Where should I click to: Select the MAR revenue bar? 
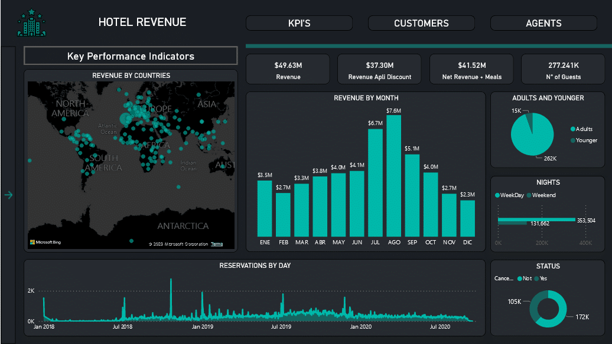(x=301, y=210)
